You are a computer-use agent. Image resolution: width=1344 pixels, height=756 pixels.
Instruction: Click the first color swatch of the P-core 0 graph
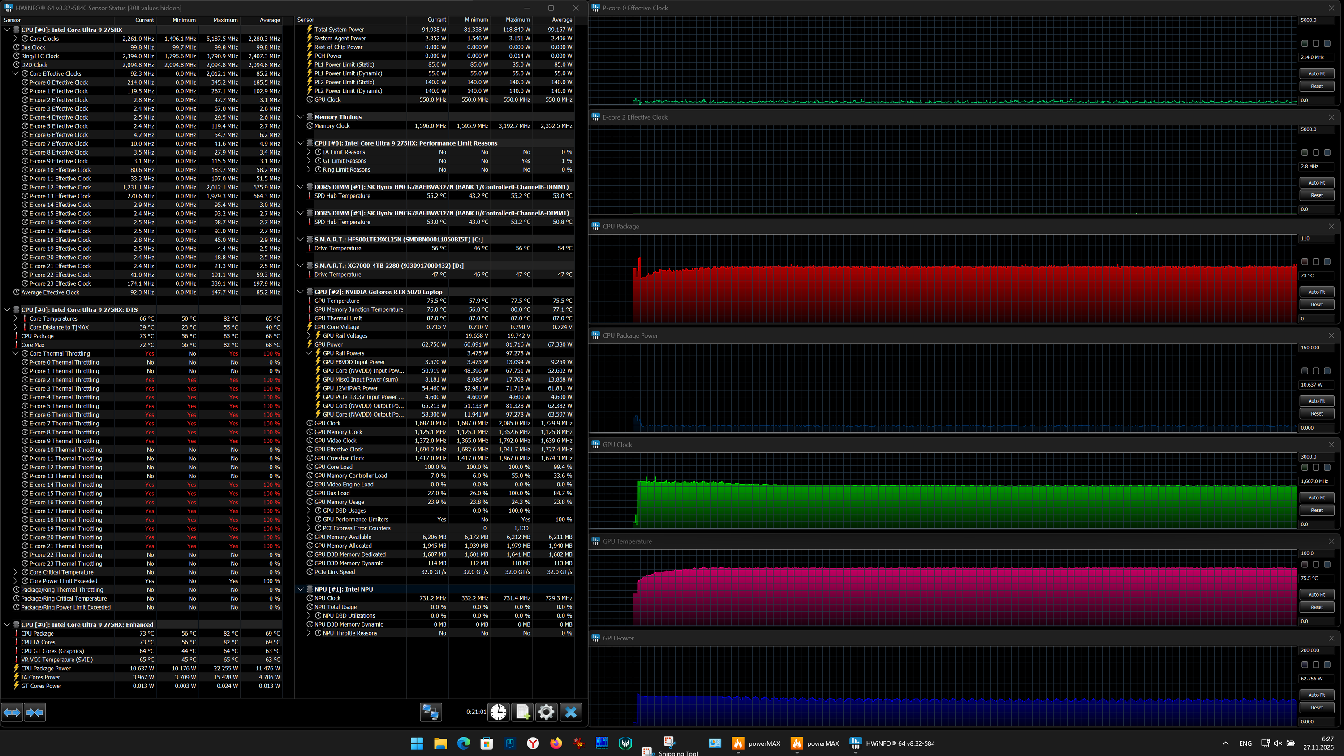(1304, 43)
